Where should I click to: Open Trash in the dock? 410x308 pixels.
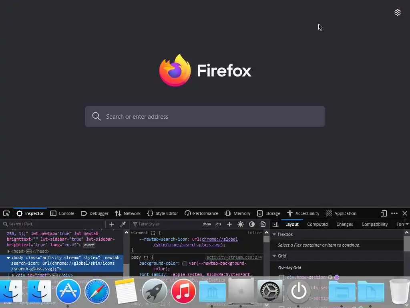coord(399,291)
